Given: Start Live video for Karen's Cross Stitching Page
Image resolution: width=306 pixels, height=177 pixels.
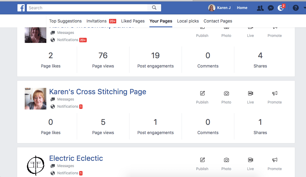Looking at the screenshot, I should (x=250, y=94).
